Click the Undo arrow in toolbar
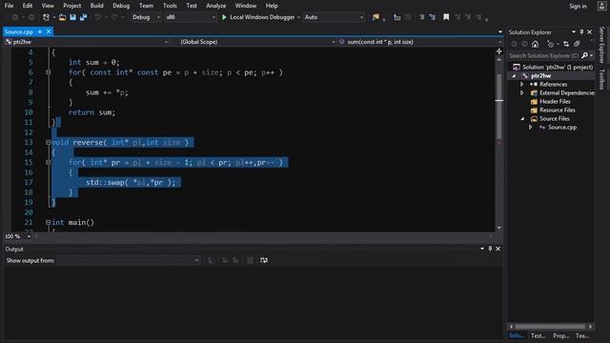610x343 pixels. tap(97, 17)
